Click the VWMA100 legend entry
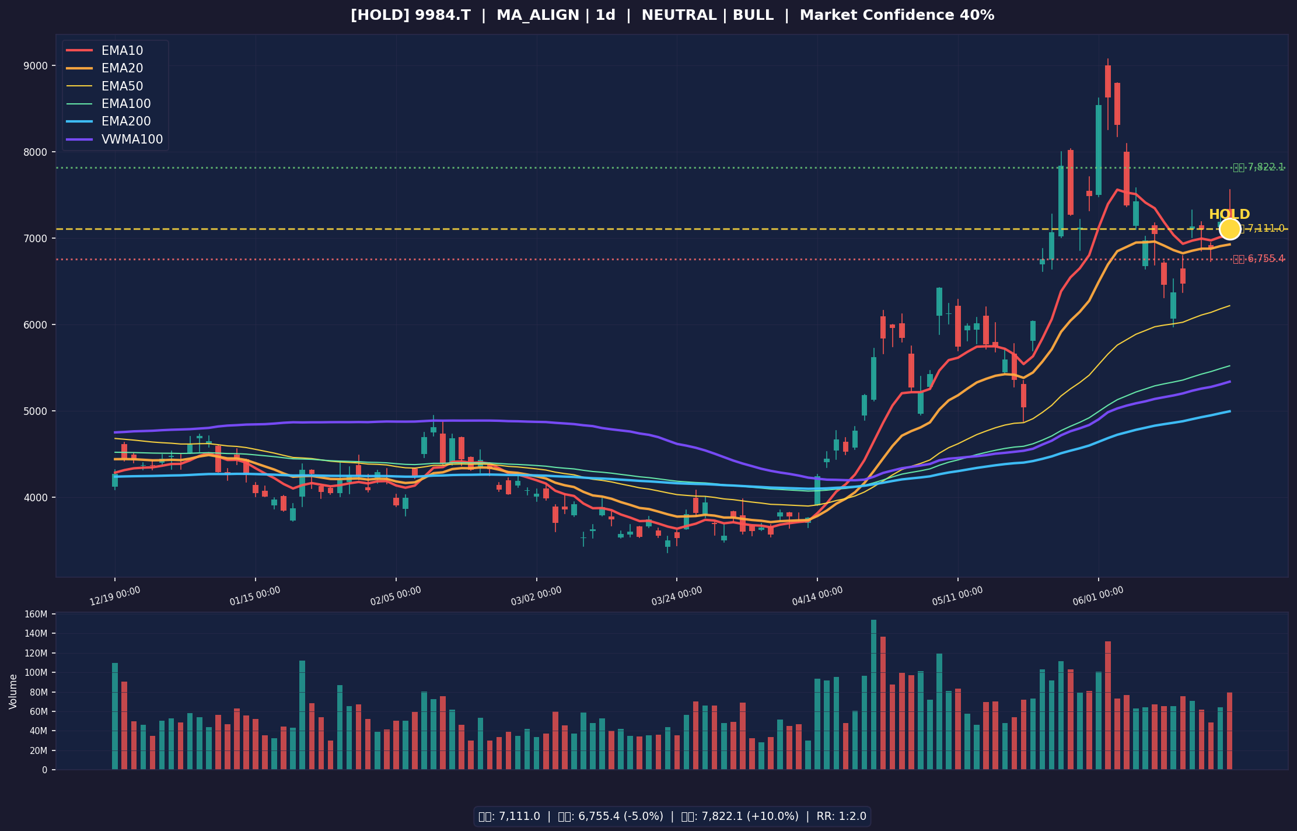Image resolution: width=1297 pixels, height=831 pixels. pos(116,139)
